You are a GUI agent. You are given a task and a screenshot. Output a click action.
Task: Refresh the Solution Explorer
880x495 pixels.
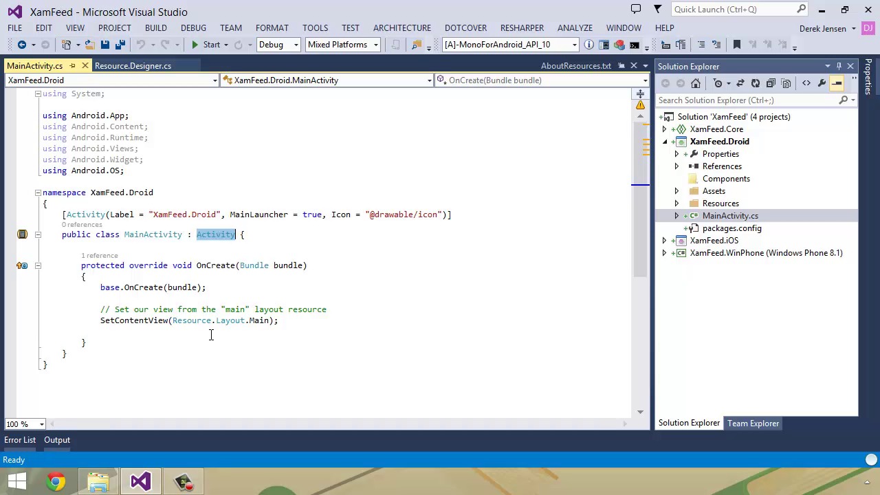click(x=755, y=83)
